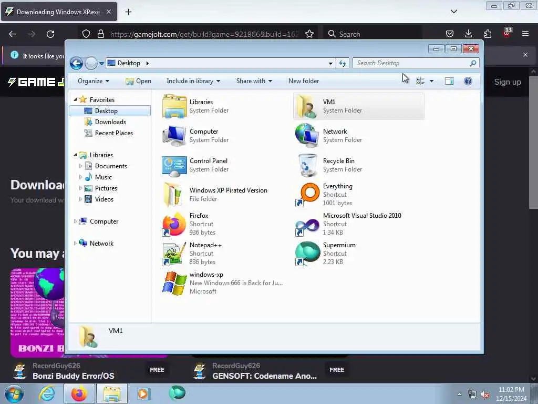
Task: Click the Open toolbar button
Action: click(138, 81)
